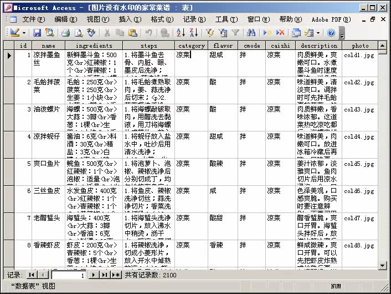Run the spelling check

pos(91,33)
